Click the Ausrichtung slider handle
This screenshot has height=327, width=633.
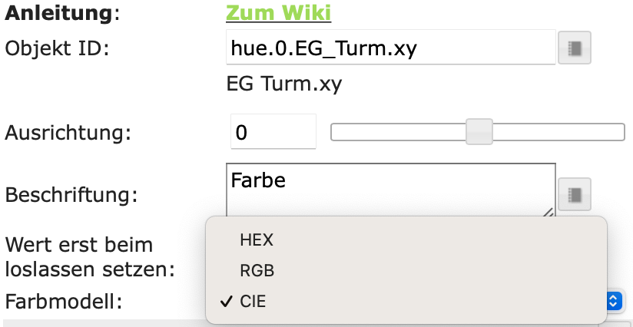[x=479, y=132]
